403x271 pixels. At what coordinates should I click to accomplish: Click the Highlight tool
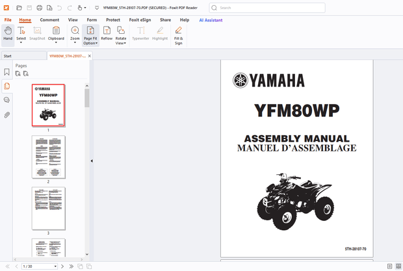(x=160, y=34)
